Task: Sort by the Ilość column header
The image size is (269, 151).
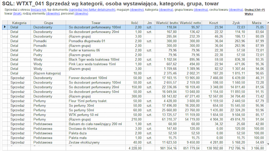Action: [135, 23]
